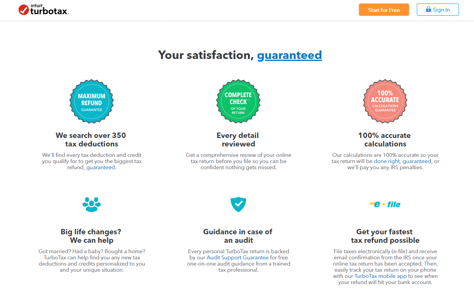Screen dimensions: 474x306
Task: Select the Every detail reviewed heading
Action: [238, 140]
